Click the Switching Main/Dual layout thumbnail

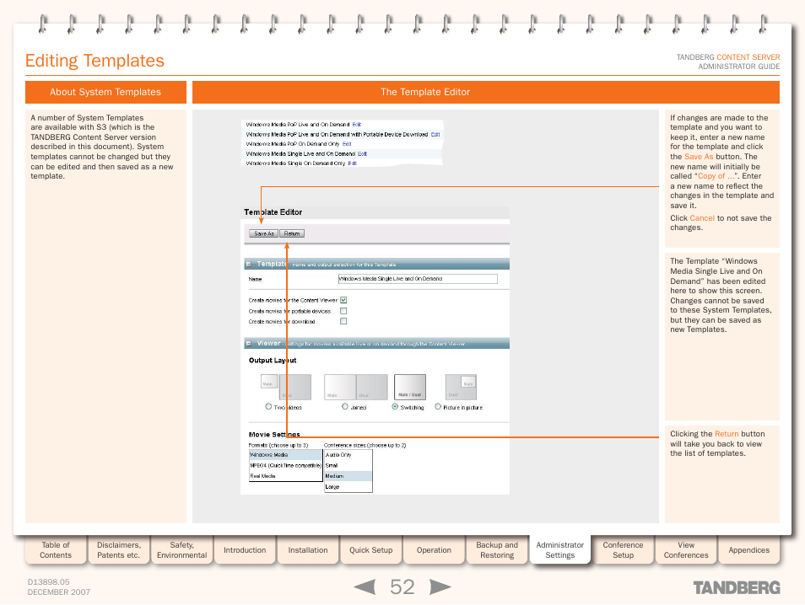pyautogui.click(x=410, y=387)
